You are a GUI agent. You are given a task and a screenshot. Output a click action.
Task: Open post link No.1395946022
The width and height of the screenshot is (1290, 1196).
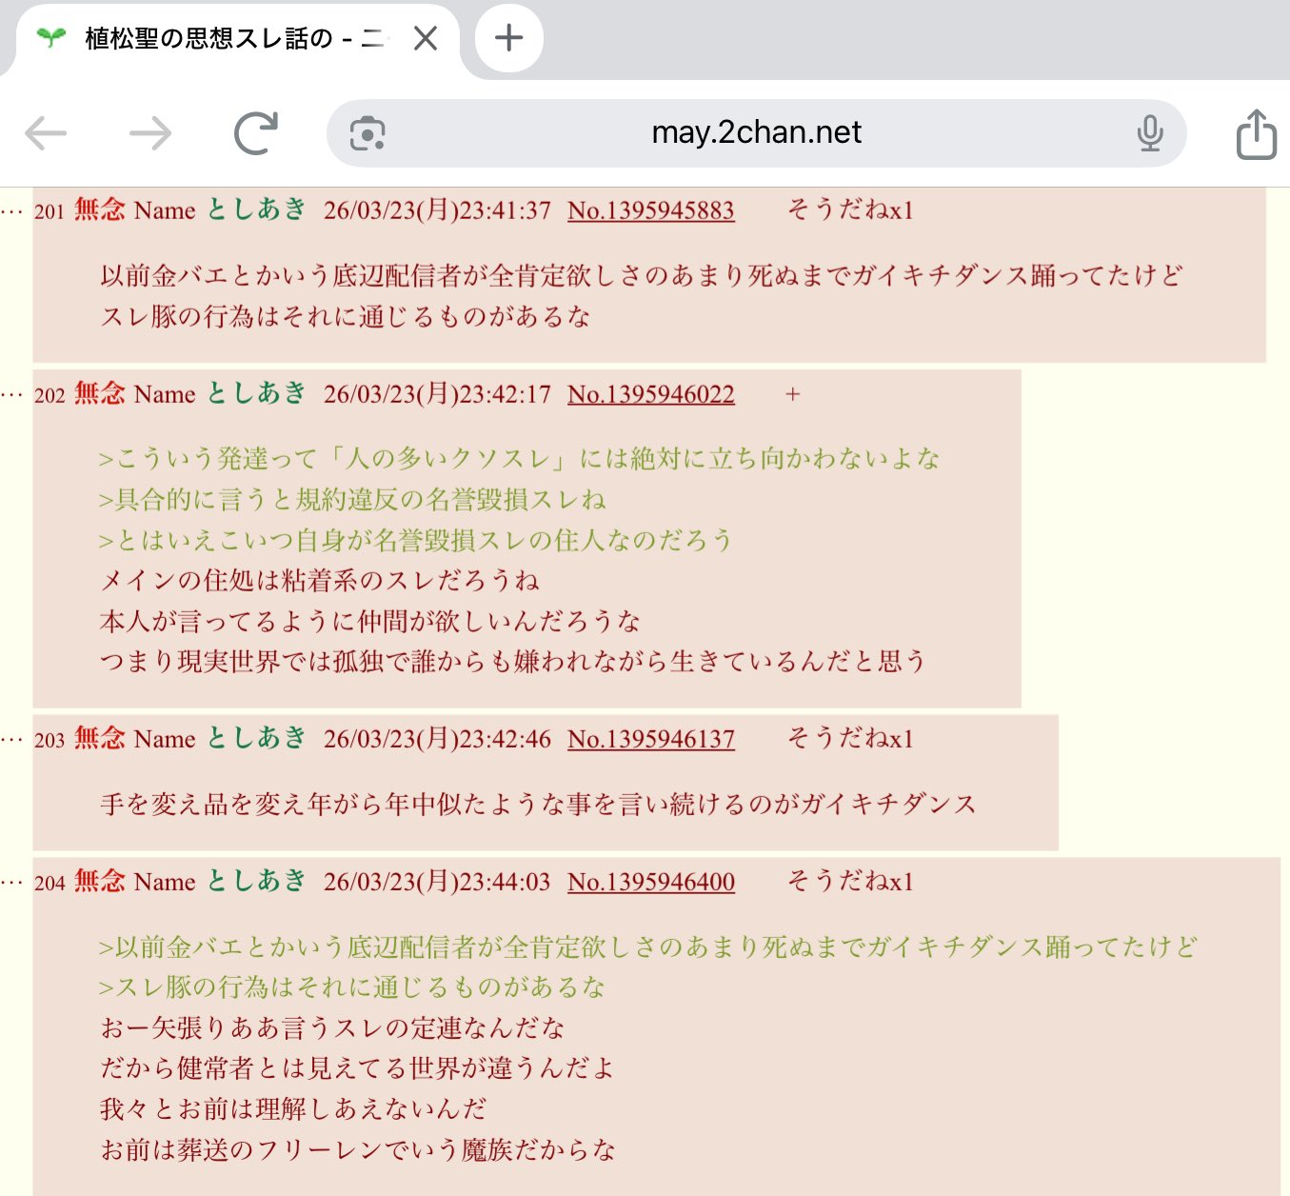click(x=651, y=394)
